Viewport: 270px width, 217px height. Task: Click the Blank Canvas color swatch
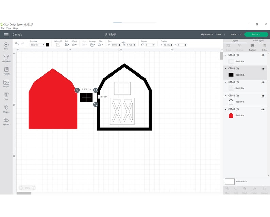click(x=230, y=182)
